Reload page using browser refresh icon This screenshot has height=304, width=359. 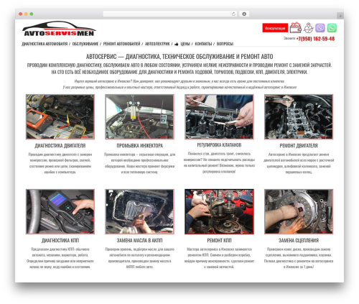pos(233,14)
